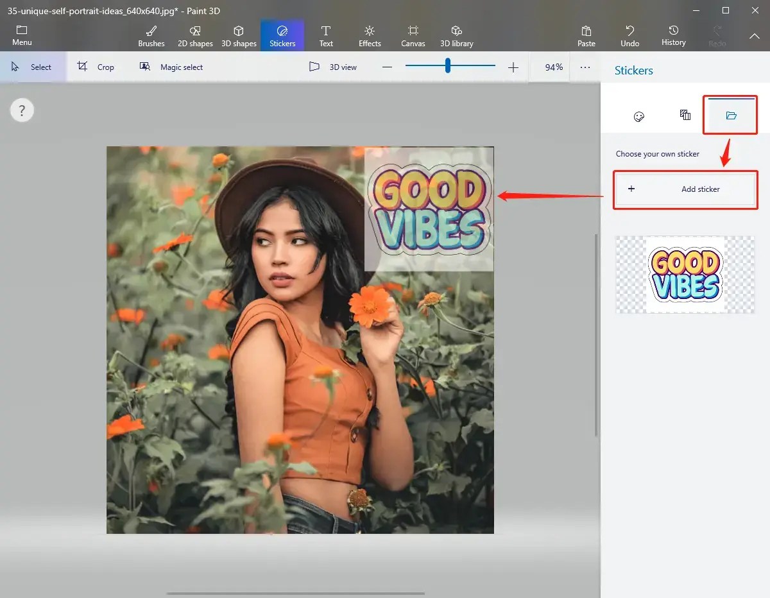Expand the overflow options with three dots
Viewport: 770px width, 598px height.
pyautogui.click(x=585, y=66)
